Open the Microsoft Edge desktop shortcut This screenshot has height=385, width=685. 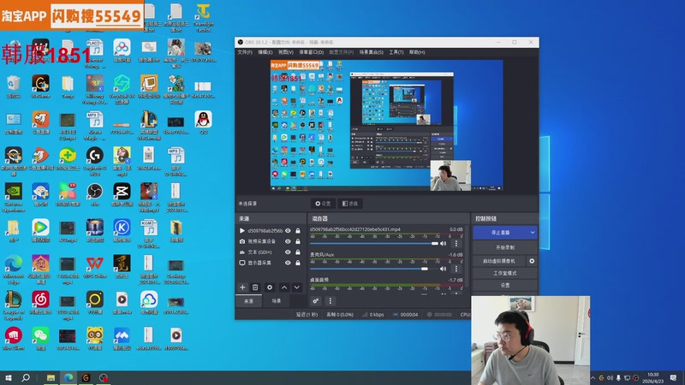14,269
